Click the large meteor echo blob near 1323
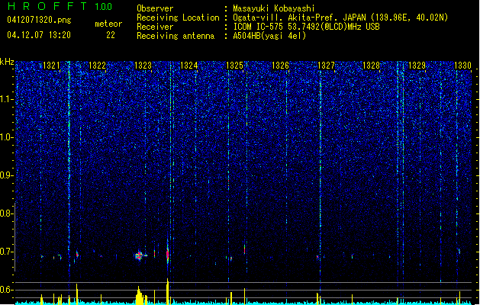Image resolution: width=480 pixels, height=305 pixels. point(140,255)
